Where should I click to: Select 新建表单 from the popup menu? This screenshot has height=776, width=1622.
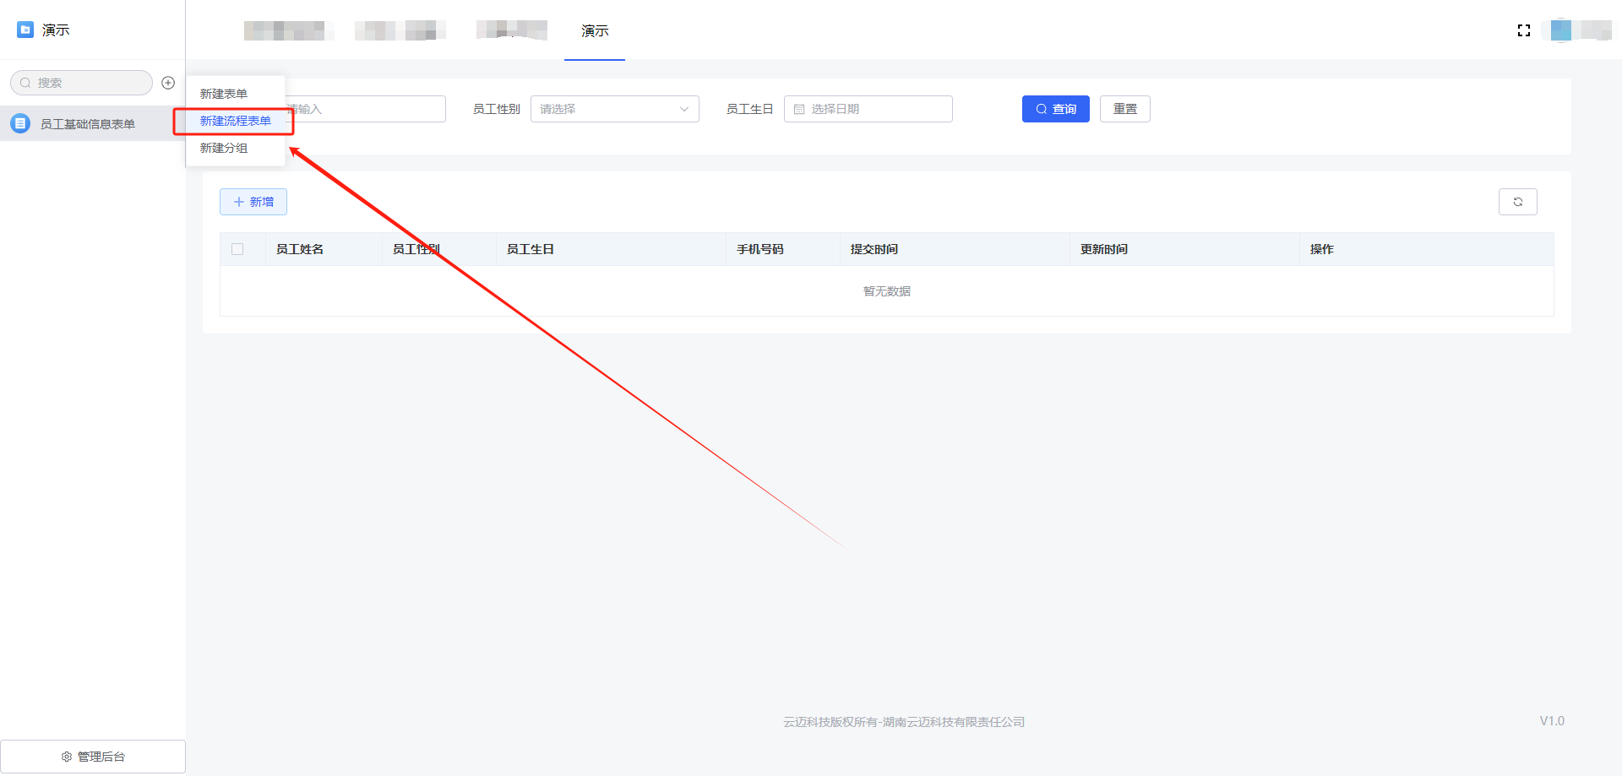click(224, 94)
